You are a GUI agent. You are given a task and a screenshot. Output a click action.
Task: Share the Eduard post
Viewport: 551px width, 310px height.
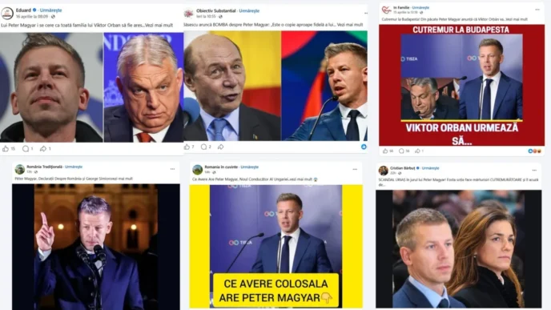point(43,149)
